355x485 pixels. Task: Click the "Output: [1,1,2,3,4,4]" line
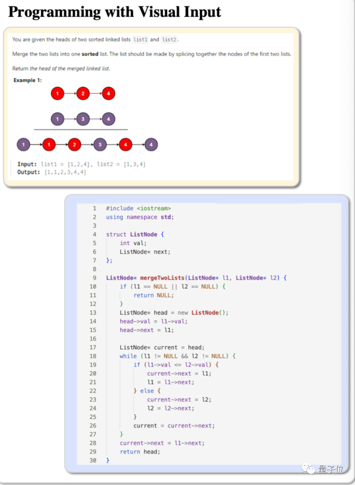click(51, 172)
